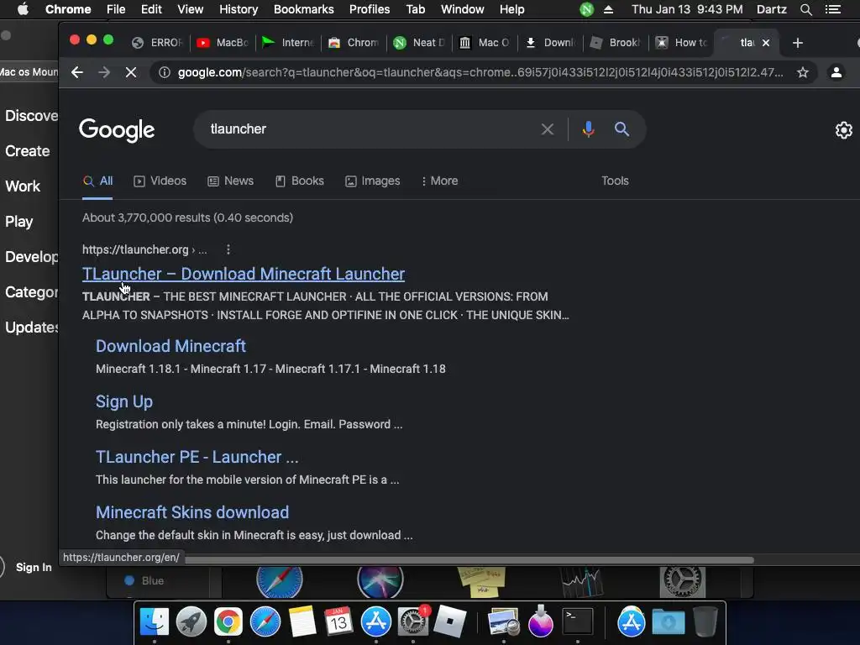Image resolution: width=860 pixels, height=645 pixels.
Task: Switch to the Brookh tab
Action: 616,43
